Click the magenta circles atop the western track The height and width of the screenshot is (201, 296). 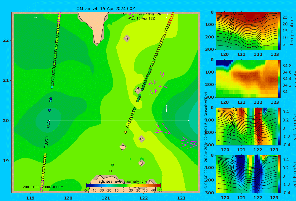[59, 18]
